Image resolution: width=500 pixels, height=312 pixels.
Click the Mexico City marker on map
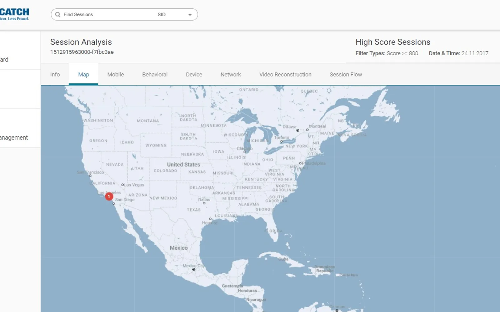(194, 269)
